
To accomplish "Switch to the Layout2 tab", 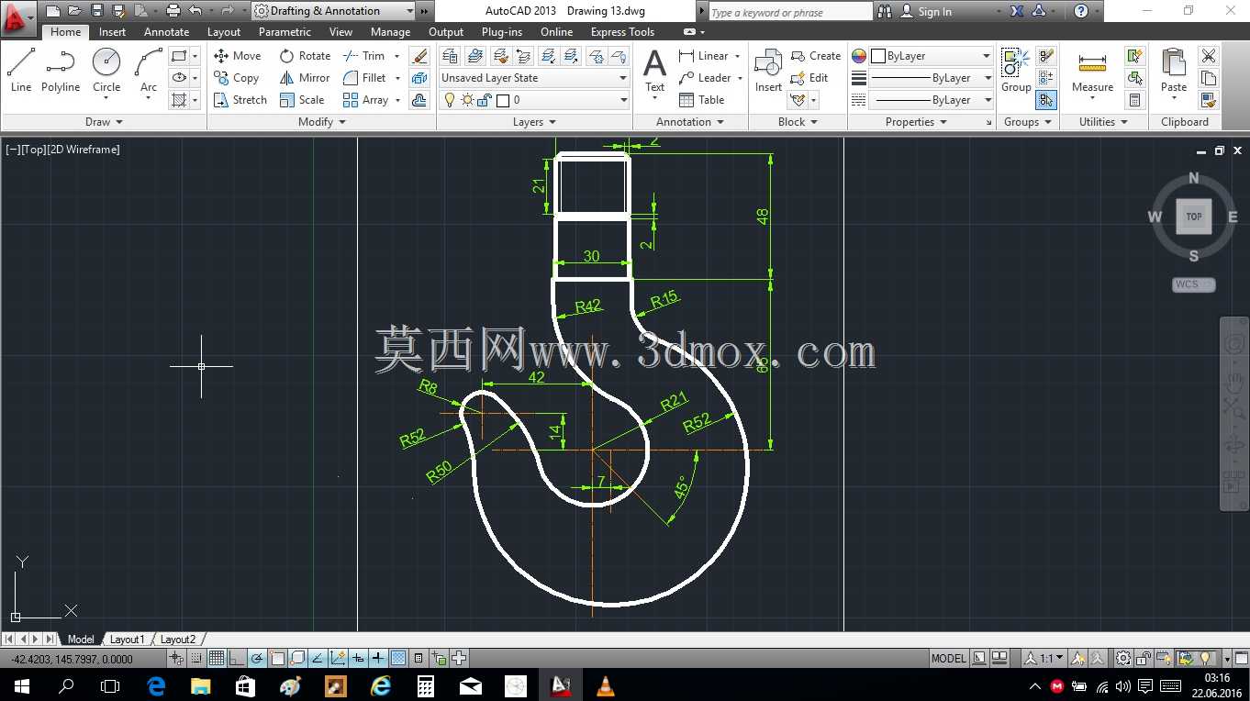I will coord(178,640).
